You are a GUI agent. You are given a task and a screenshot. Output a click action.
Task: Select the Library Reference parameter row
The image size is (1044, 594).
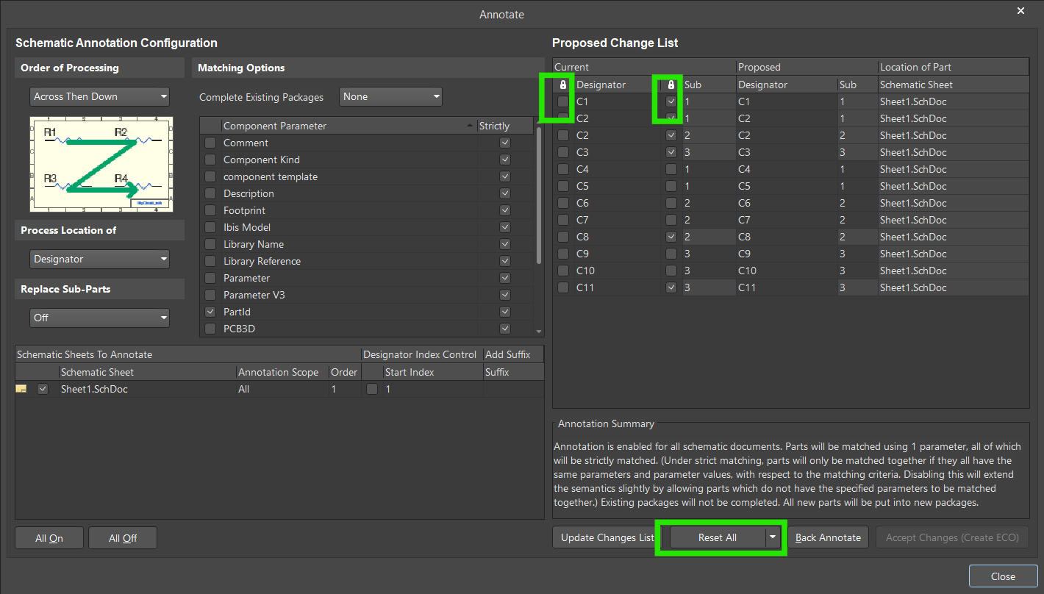coord(368,261)
